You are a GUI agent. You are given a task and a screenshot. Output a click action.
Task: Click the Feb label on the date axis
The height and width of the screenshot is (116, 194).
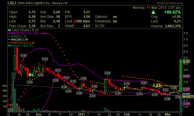pyautogui.click(x=127, y=114)
